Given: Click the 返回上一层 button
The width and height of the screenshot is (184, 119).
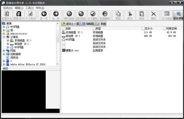Looking at the screenshot, I should (x=71, y=24).
